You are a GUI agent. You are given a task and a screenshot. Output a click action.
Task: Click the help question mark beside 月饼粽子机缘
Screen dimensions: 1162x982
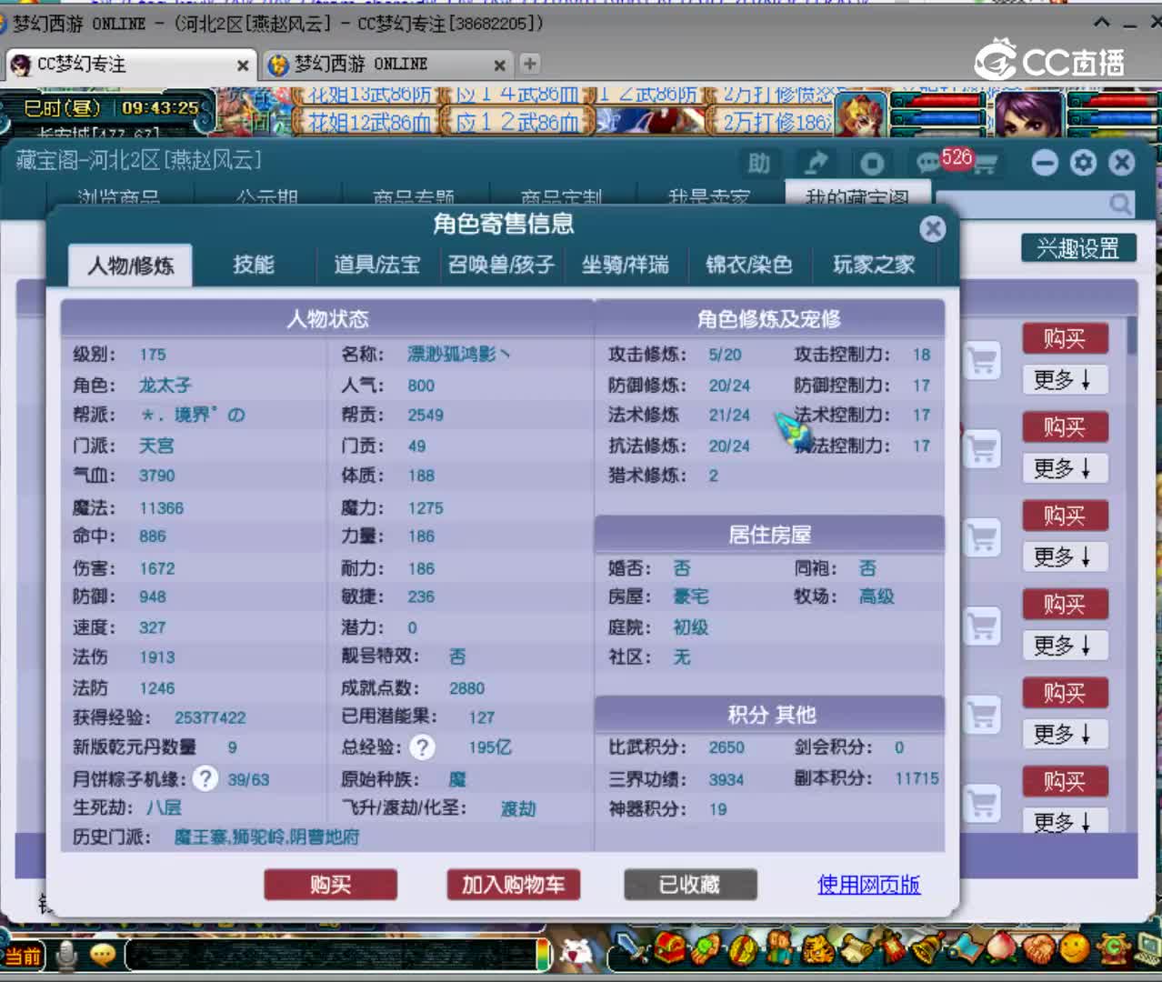205,778
